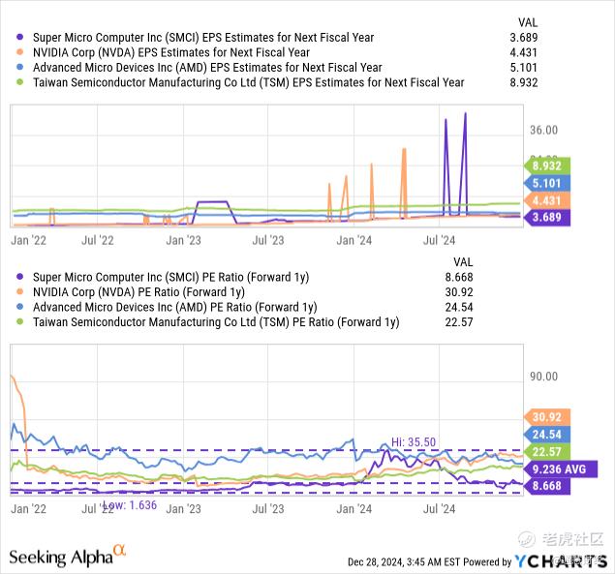Click the purple 3.689 chart value tag
The image size is (615, 574).
pyautogui.click(x=547, y=217)
